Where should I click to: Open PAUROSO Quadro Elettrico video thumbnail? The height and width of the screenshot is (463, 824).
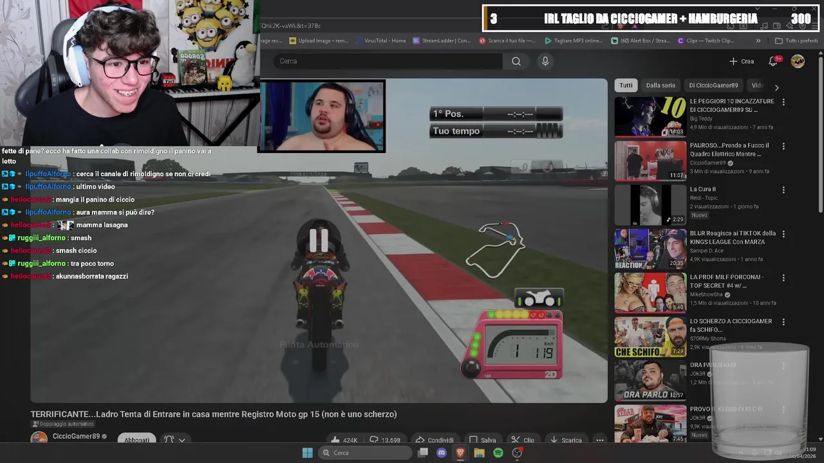(x=650, y=161)
